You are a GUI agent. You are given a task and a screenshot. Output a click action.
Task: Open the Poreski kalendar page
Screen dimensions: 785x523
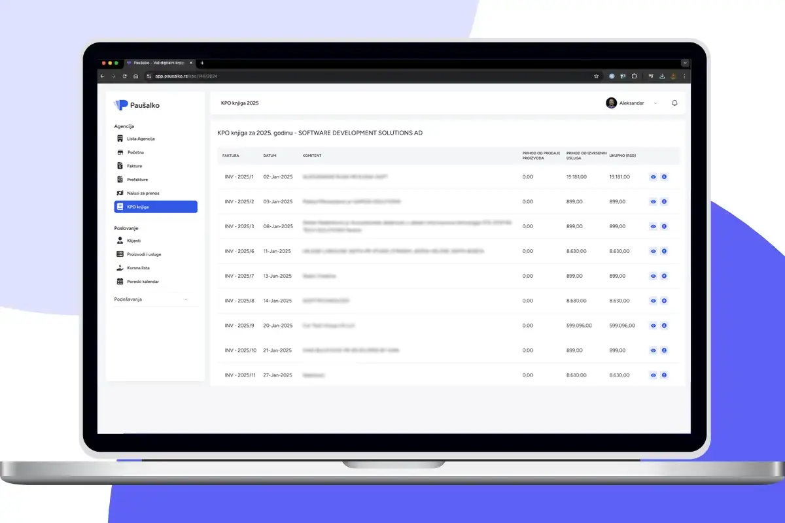click(143, 282)
